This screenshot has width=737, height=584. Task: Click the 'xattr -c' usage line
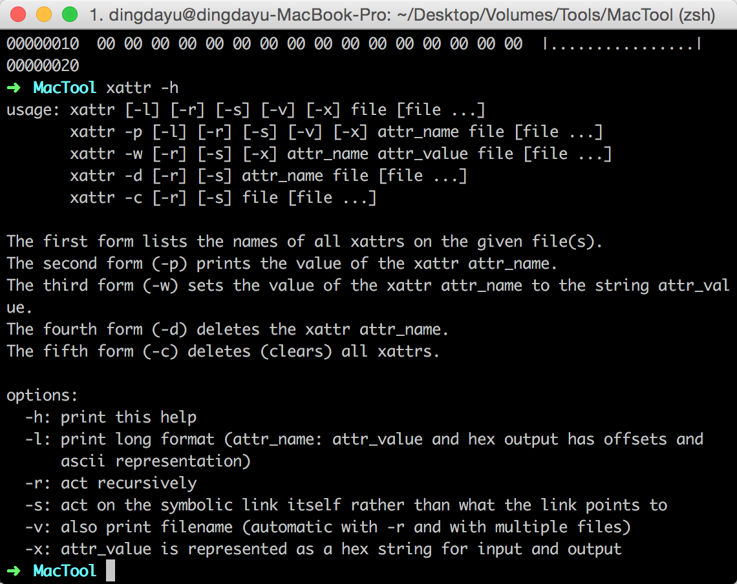tap(223, 198)
